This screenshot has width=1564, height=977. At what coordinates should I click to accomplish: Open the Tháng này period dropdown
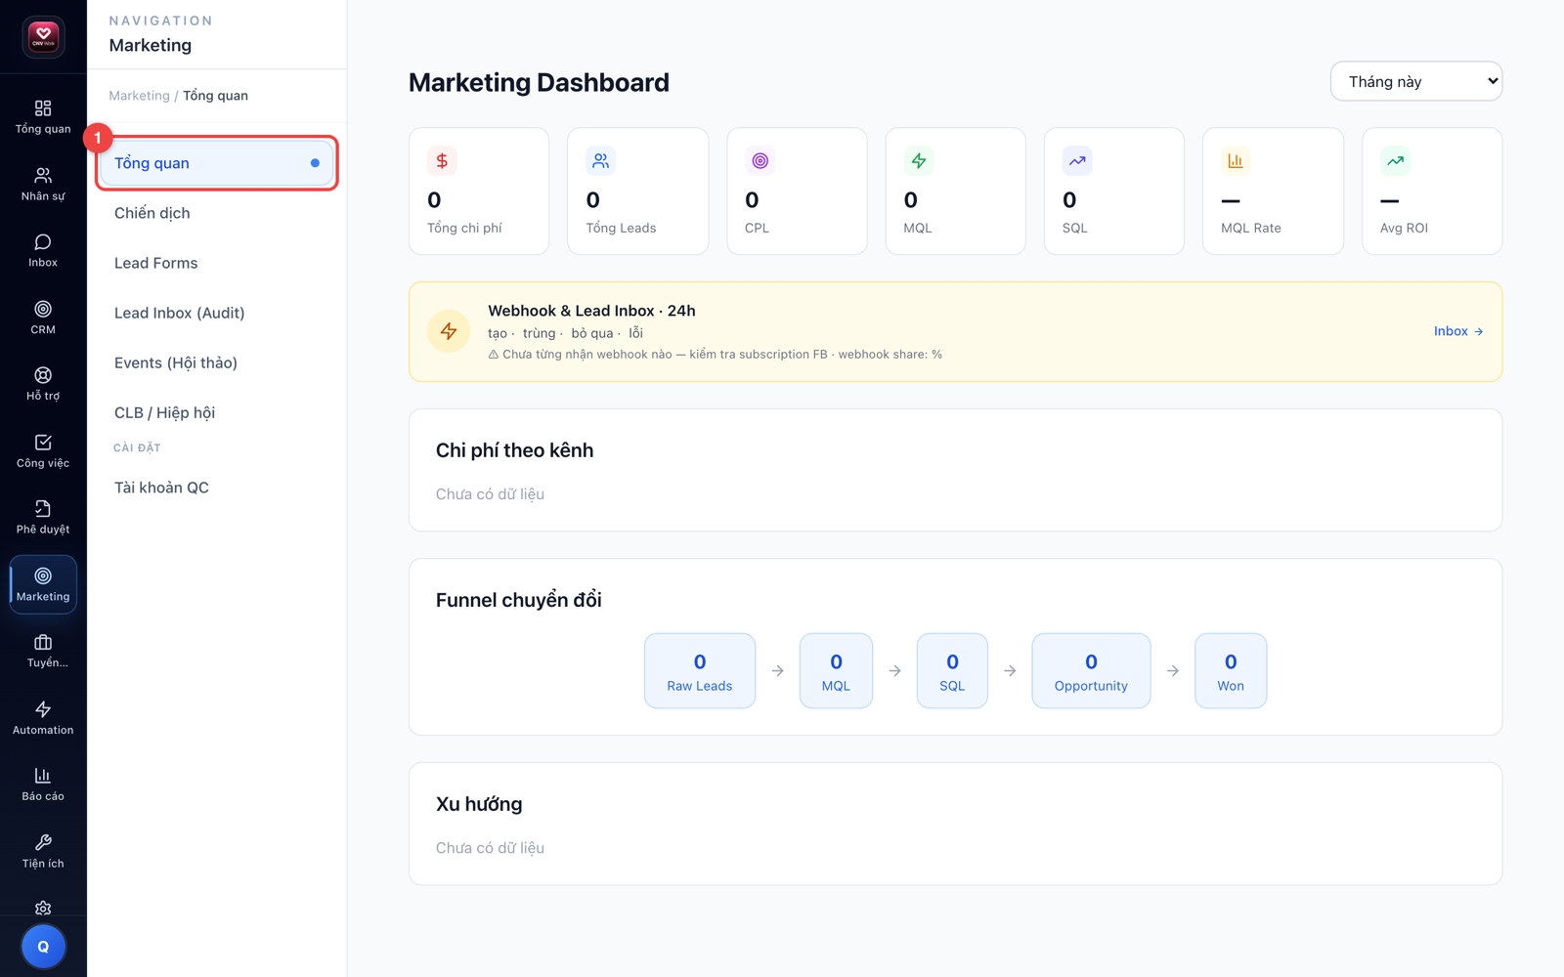[1415, 81]
